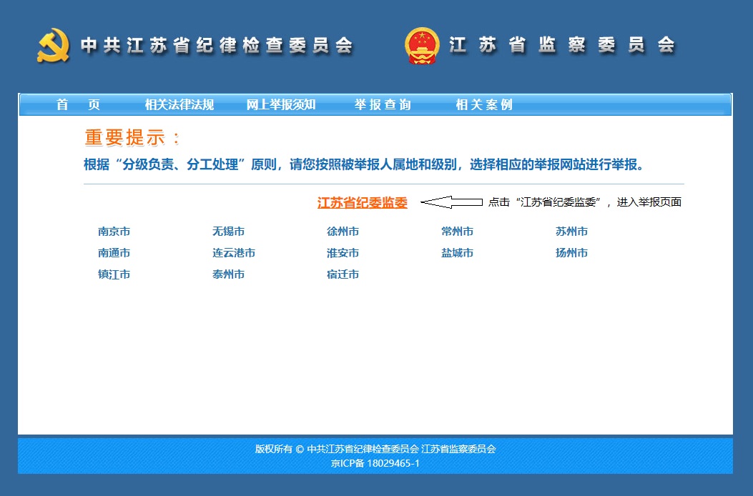Open the 南通市 reporting link
This screenshot has width=753, height=496.
114,253
